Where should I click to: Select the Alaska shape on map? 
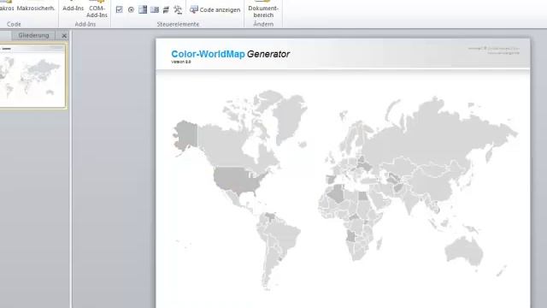(x=186, y=135)
